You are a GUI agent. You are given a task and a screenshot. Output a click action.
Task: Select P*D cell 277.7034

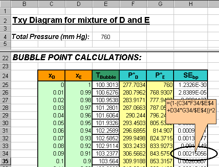pyautogui.click(x=133, y=85)
